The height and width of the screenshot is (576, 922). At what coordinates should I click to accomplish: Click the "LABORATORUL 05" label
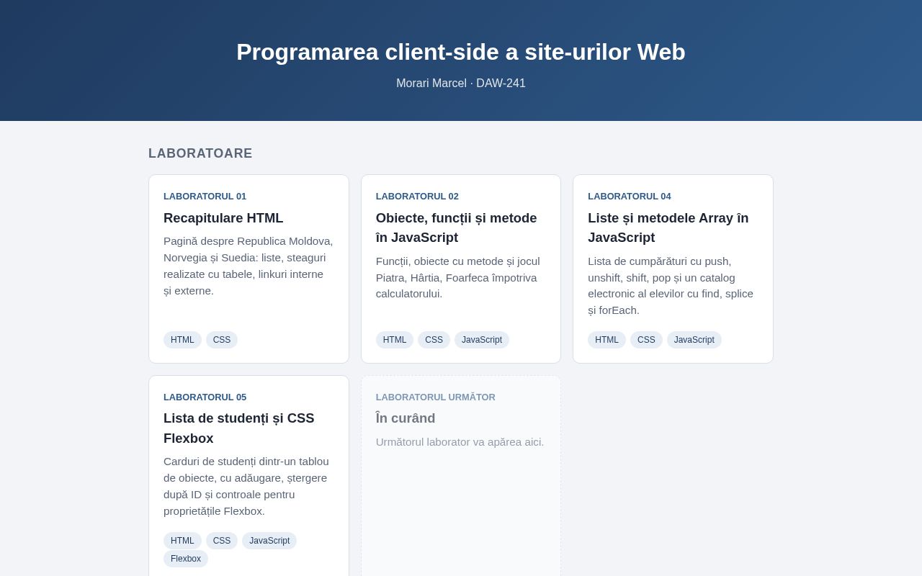point(205,397)
